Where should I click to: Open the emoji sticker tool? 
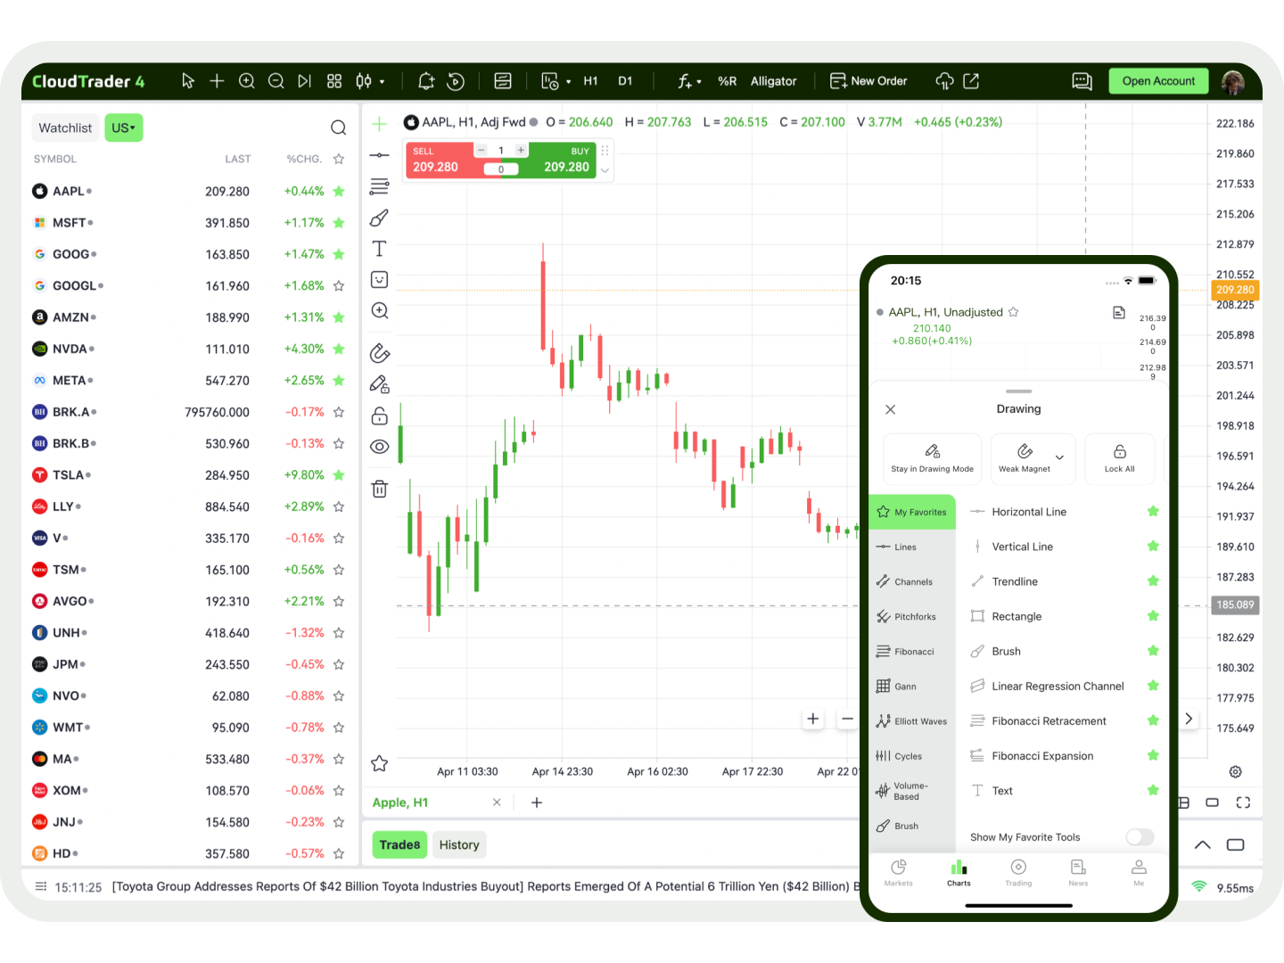(x=380, y=280)
